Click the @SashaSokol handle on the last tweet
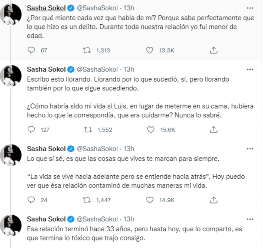The height and width of the screenshot is (248, 263). point(97,219)
